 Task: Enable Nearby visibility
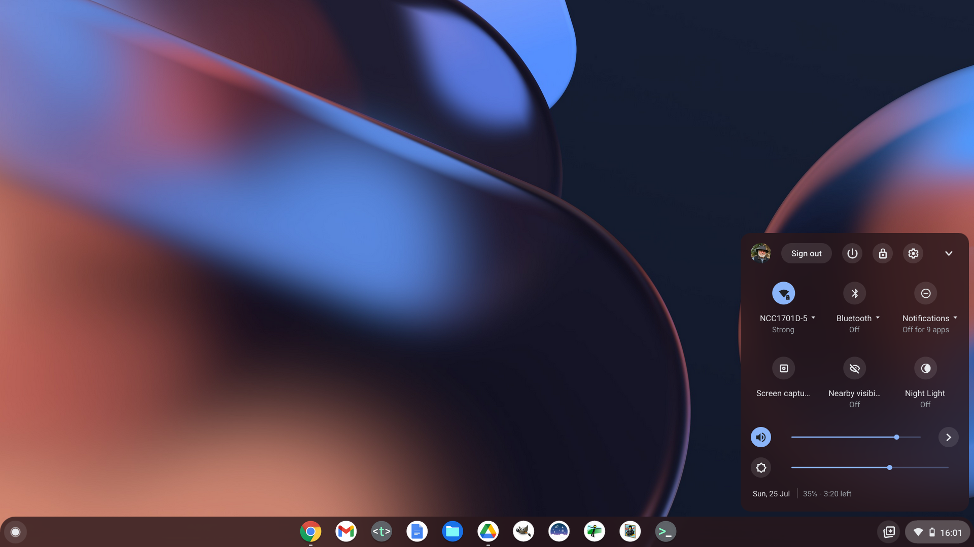click(x=854, y=368)
